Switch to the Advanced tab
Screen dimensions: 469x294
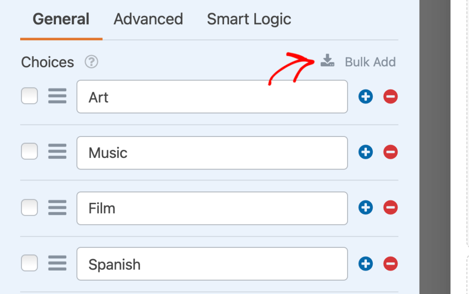pyautogui.click(x=148, y=19)
